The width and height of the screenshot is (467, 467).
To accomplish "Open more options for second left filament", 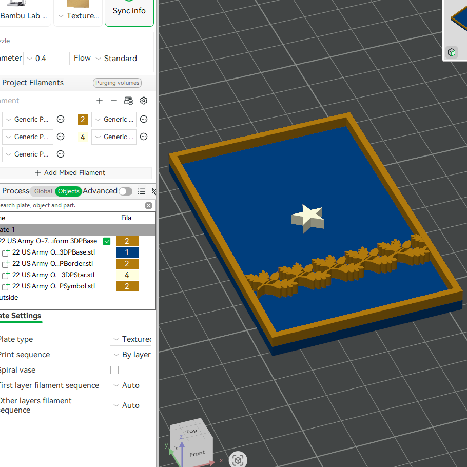I will tap(61, 137).
